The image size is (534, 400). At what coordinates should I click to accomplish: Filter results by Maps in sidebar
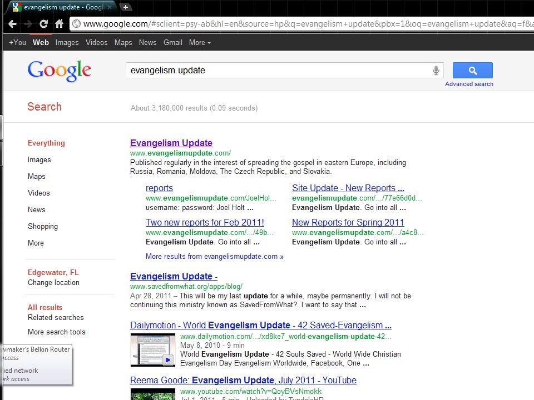[37, 177]
